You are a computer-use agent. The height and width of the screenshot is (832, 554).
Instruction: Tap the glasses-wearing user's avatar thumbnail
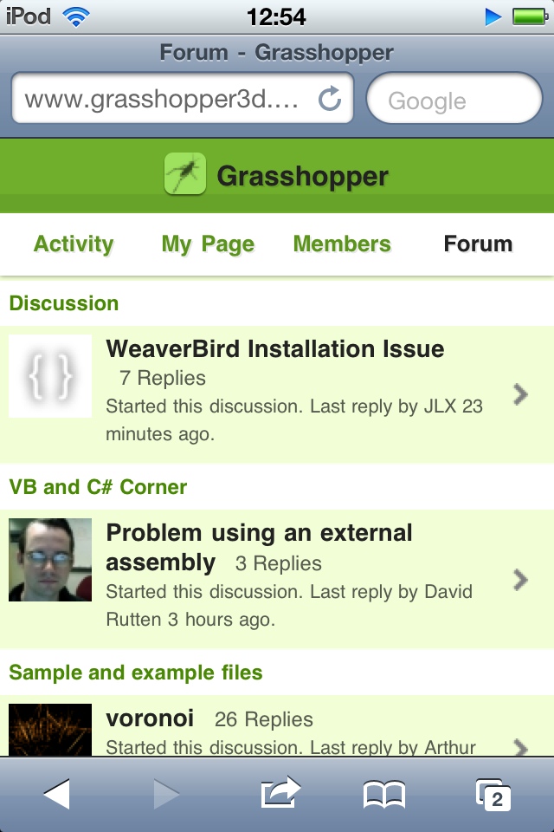[x=50, y=560]
